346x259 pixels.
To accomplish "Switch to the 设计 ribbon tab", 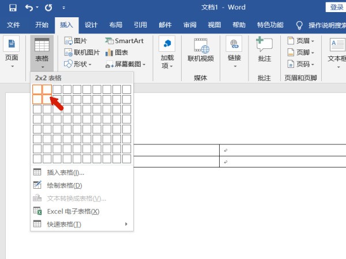I will pos(91,25).
